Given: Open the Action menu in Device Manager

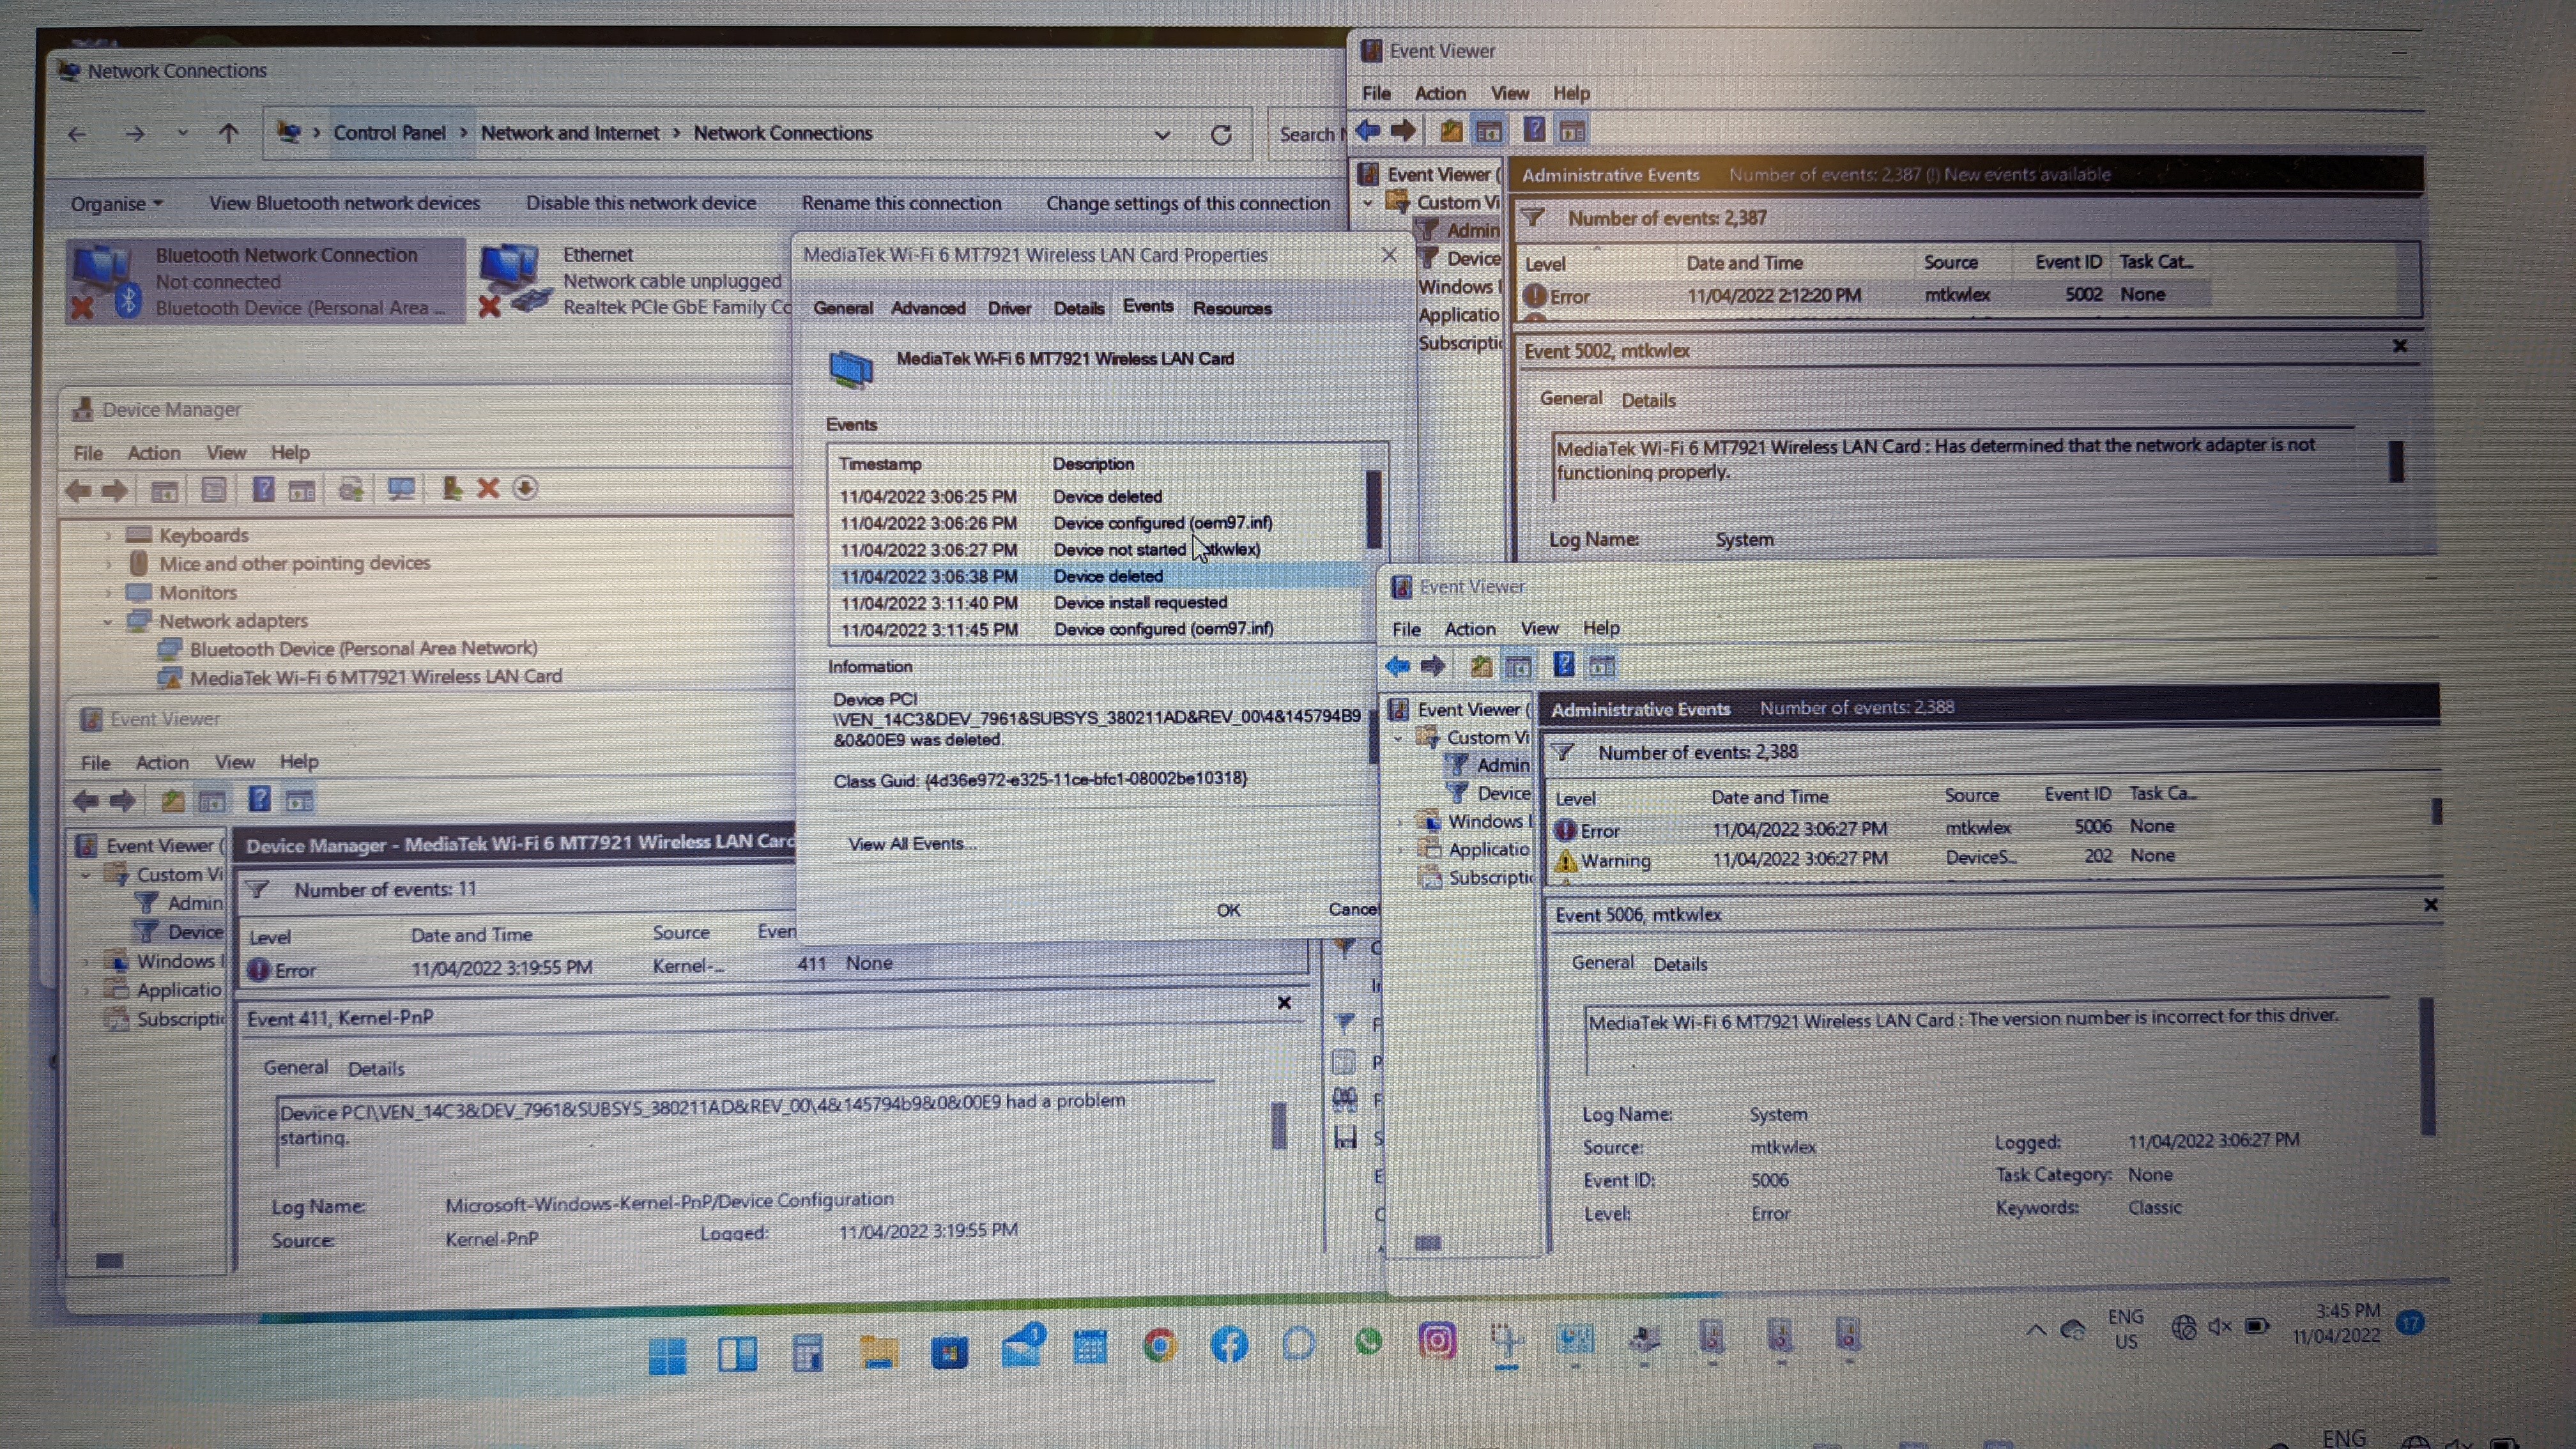Looking at the screenshot, I should pyautogui.click(x=153, y=453).
